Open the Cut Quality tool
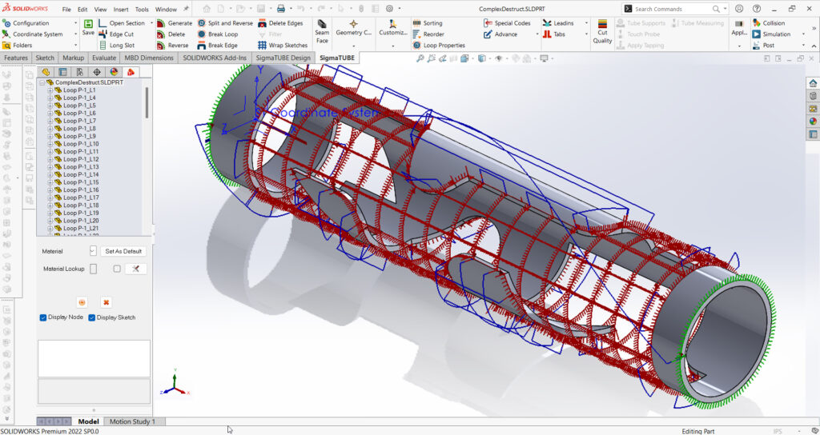The width and height of the screenshot is (820, 435). [602, 32]
